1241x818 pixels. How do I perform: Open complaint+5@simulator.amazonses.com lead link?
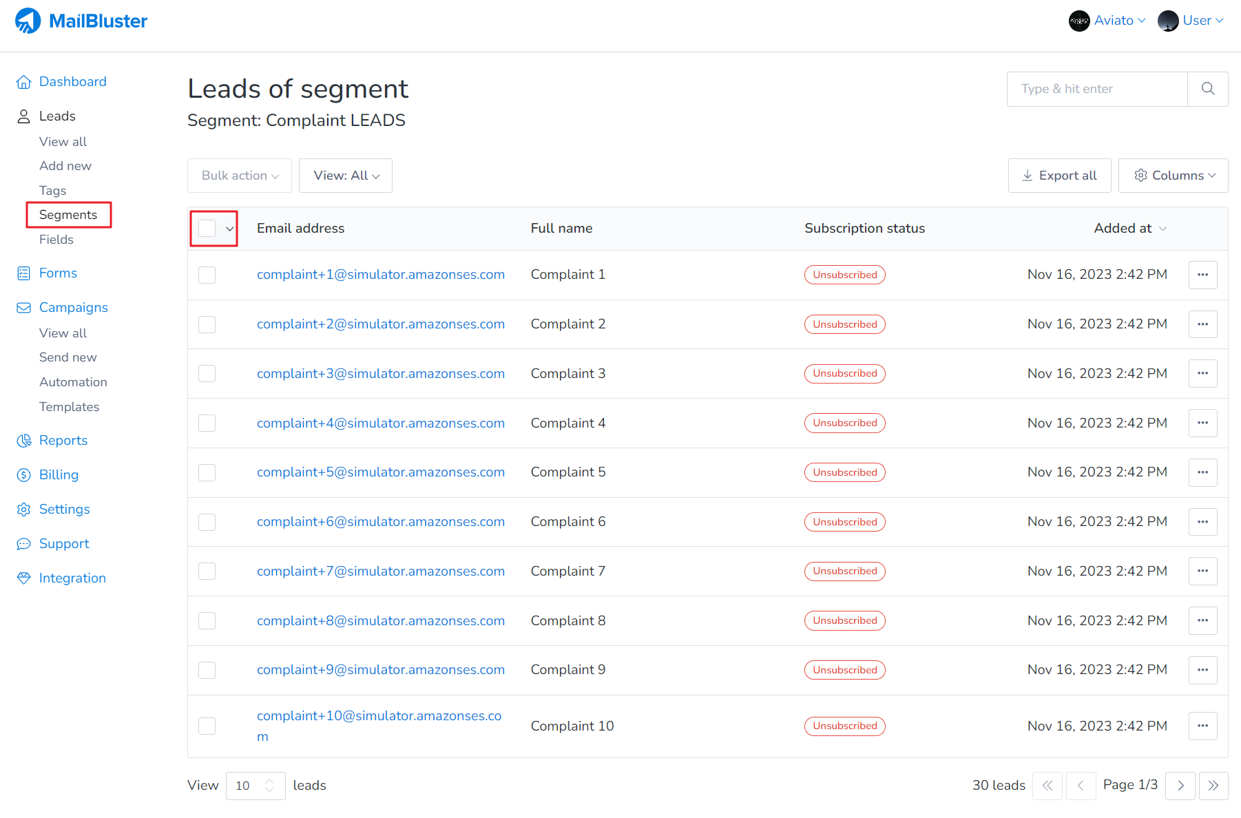tap(380, 472)
